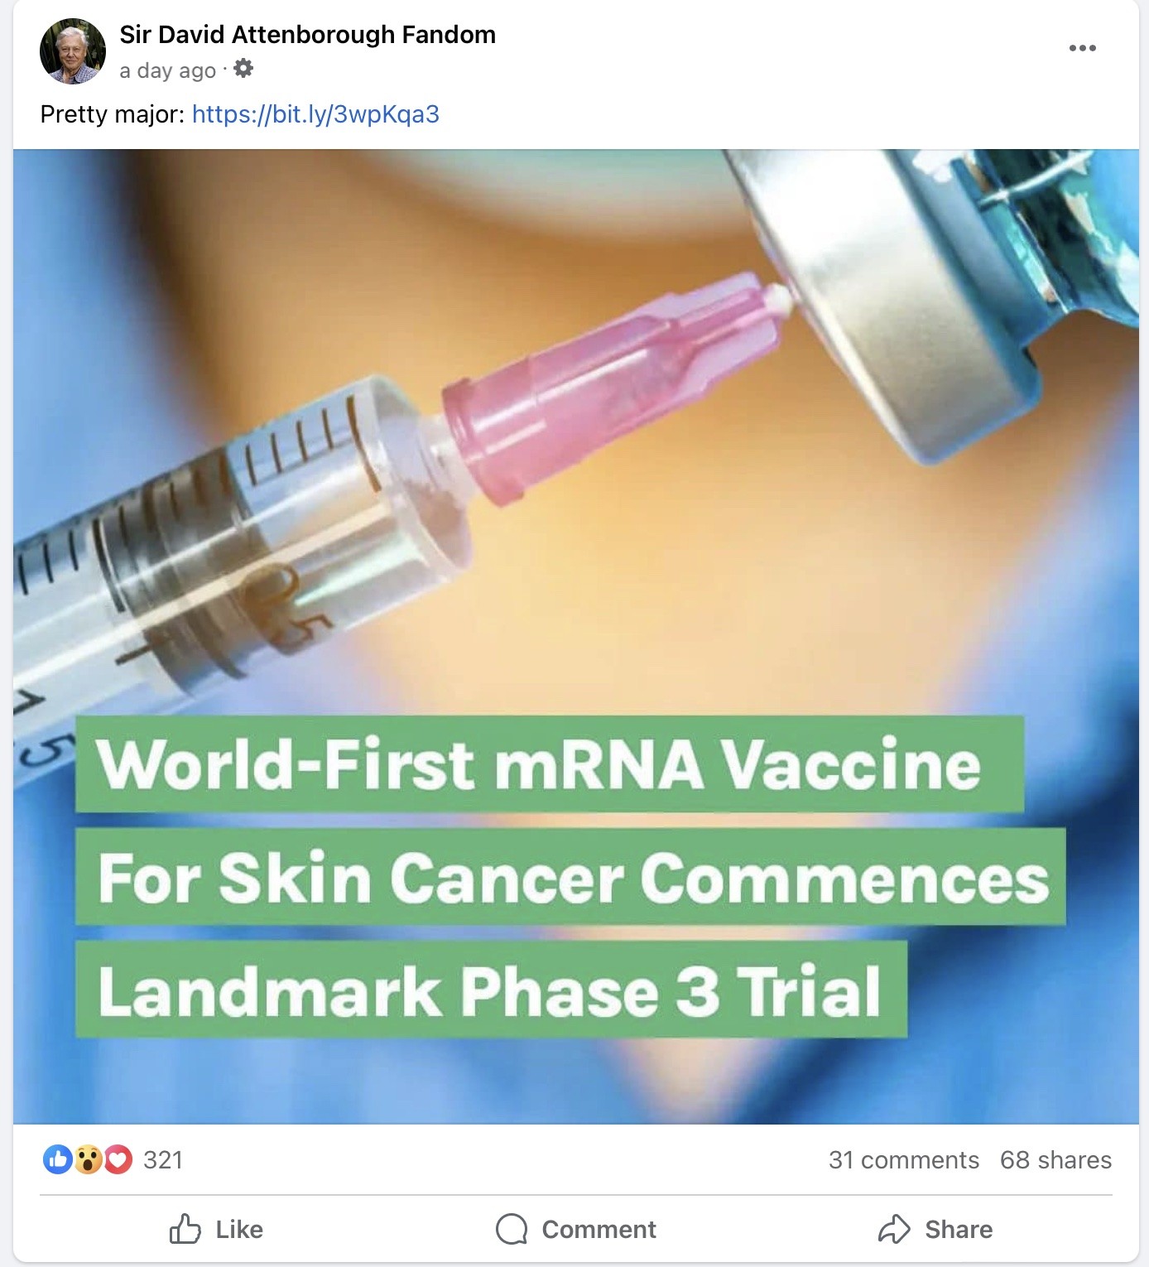Click the Like button label
Screen dimensions: 1149x1267
[x=239, y=1230]
